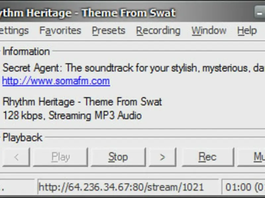265x198 pixels.
Task: Click the Mute button at the right edge
Action: [251, 157]
